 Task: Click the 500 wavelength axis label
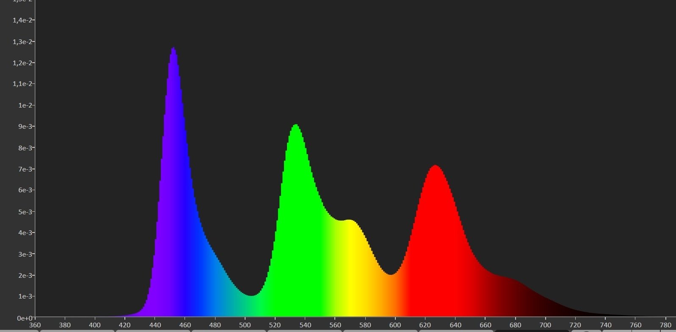[x=245, y=325]
